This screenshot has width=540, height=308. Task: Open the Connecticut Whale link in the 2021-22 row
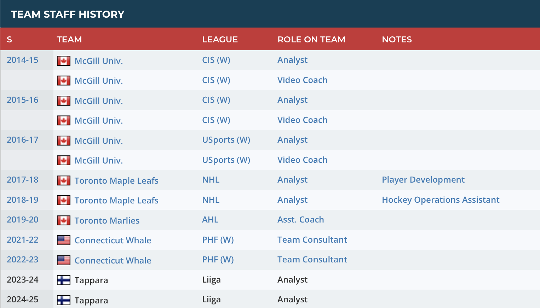tap(113, 240)
